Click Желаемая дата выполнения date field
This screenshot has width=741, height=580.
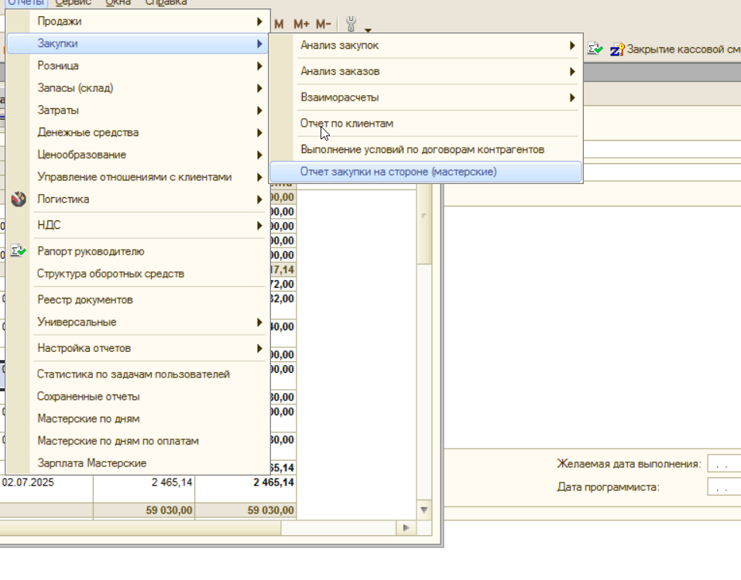724,464
